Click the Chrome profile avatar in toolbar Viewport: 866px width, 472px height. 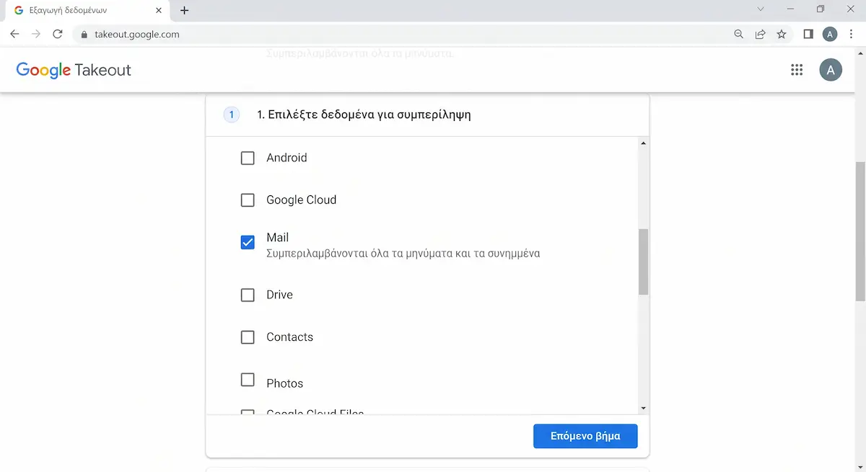coord(830,34)
